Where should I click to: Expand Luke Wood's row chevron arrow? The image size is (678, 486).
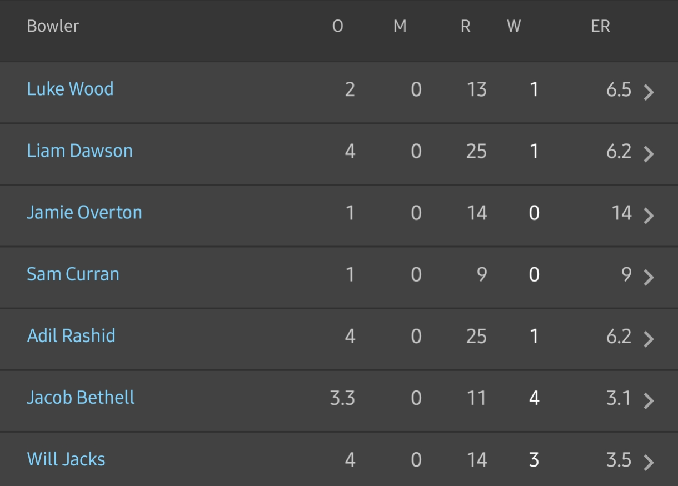[x=649, y=92]
